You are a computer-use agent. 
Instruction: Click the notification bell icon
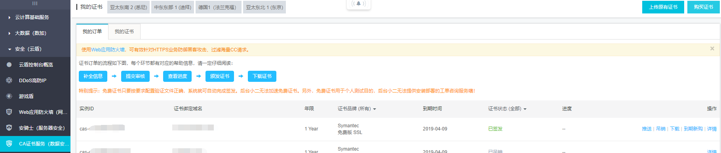358,4
